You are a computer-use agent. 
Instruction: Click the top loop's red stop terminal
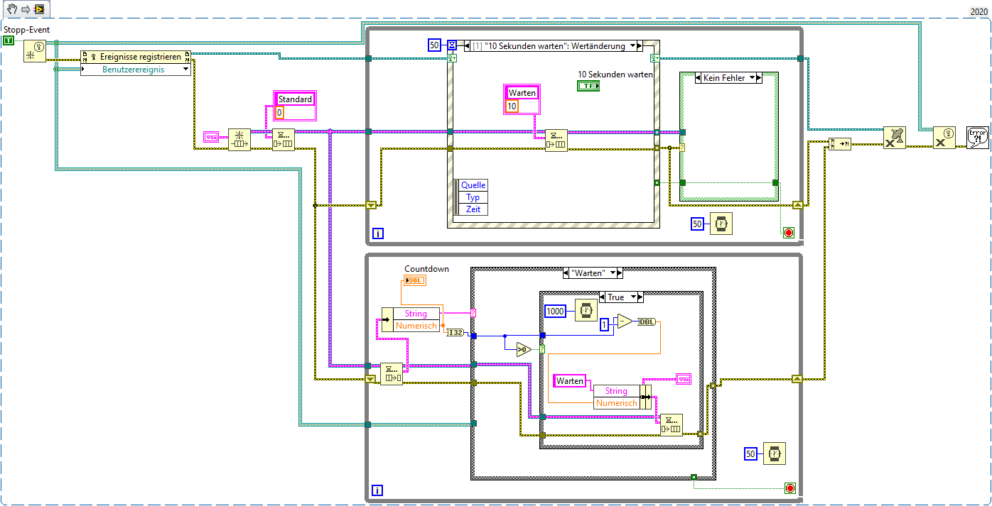tap(788, 232)
